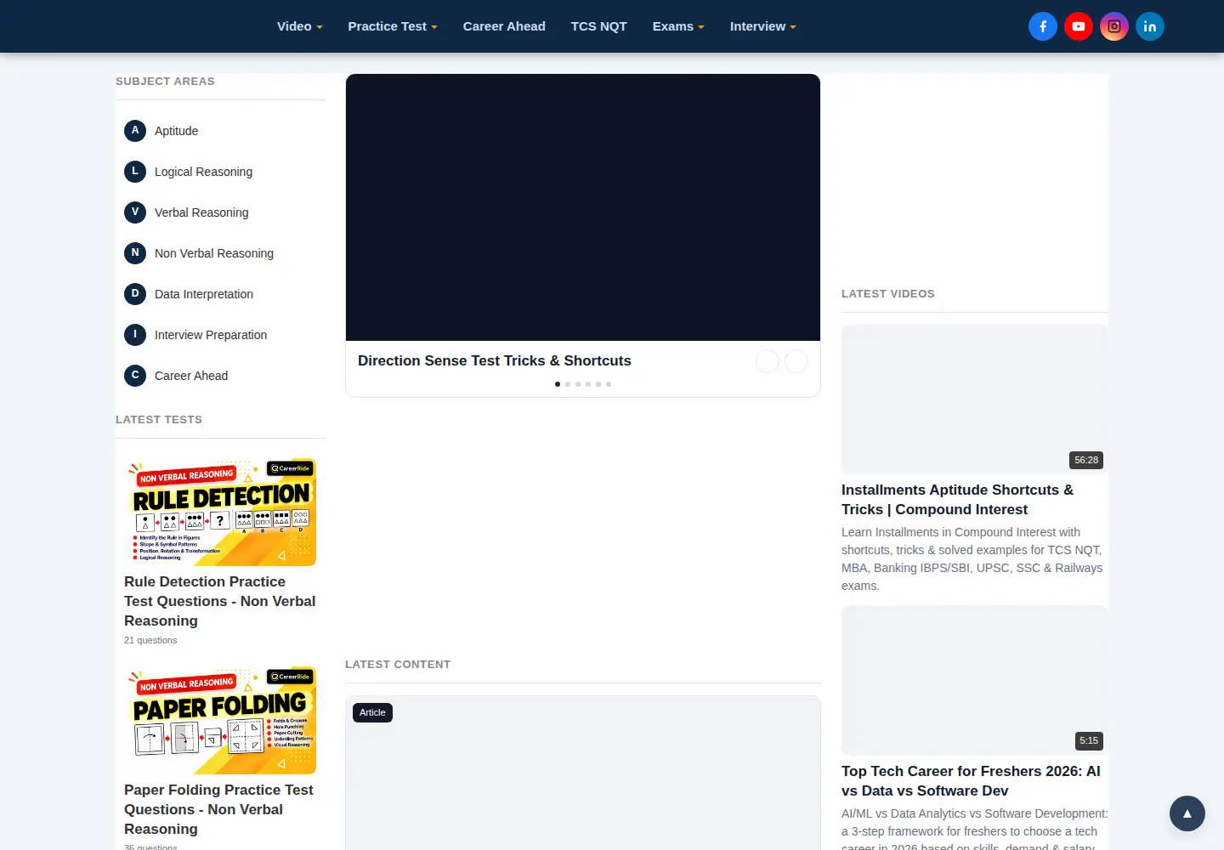Open Career Ahead in top navigation

504,26
